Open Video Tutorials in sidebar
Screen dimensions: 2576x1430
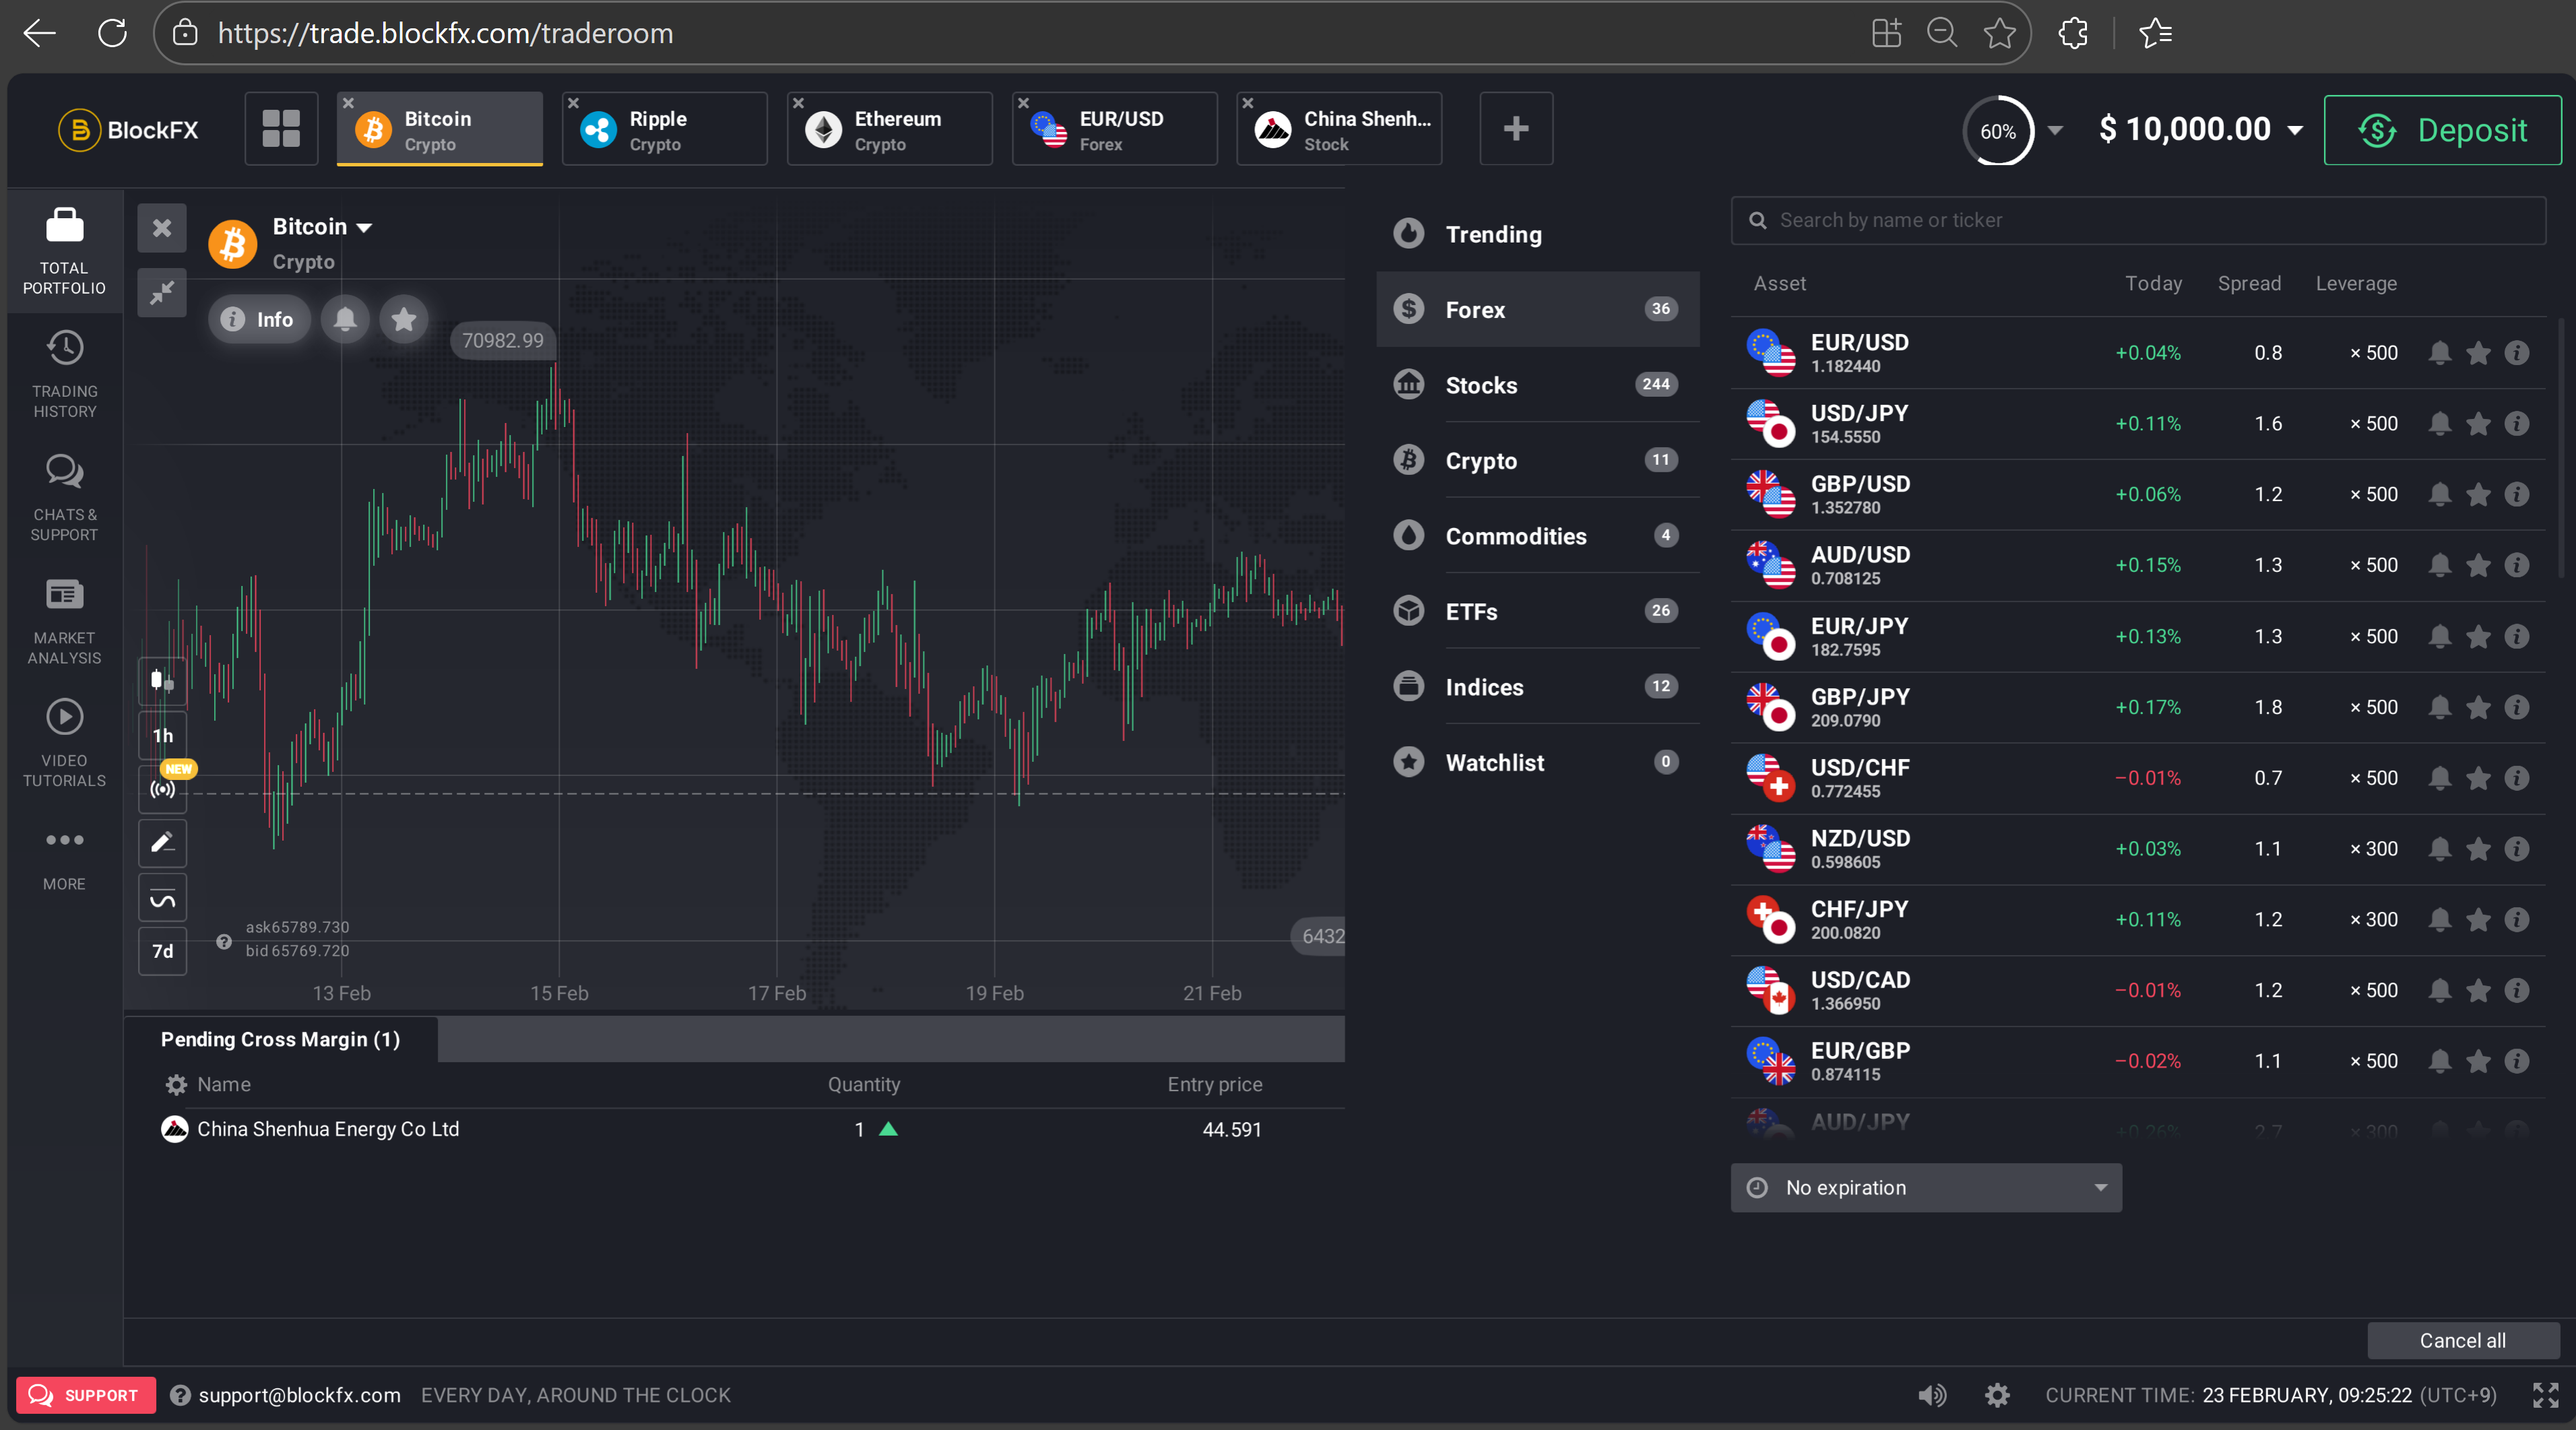(64, 743)
